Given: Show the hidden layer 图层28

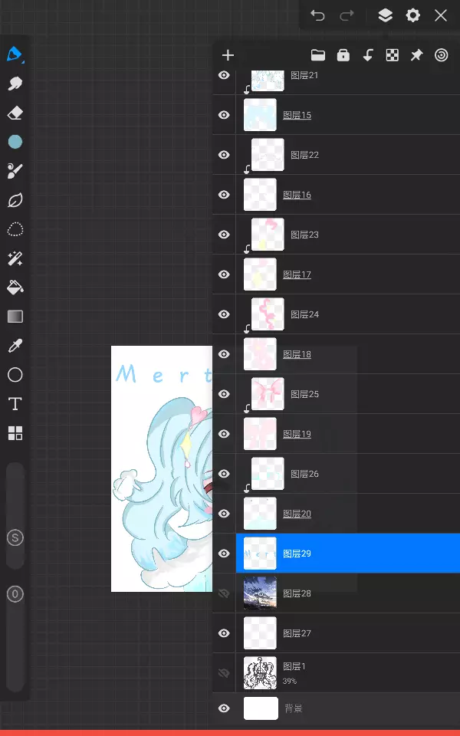Looking at the screenshot, I should tap(224, 593).
